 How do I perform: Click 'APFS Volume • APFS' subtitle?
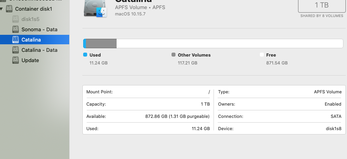(x=140, y=7)
